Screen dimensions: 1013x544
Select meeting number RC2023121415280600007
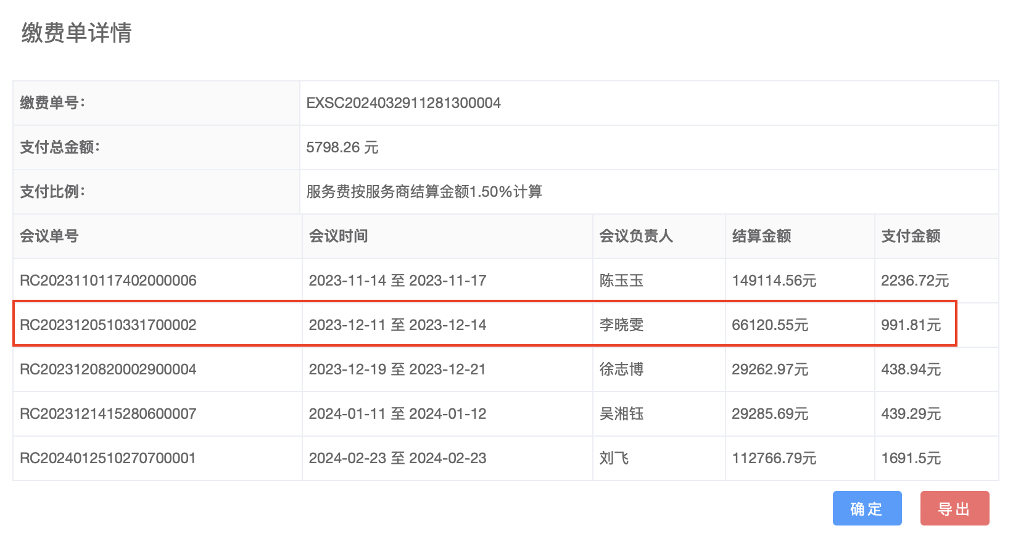pos(108,414)
